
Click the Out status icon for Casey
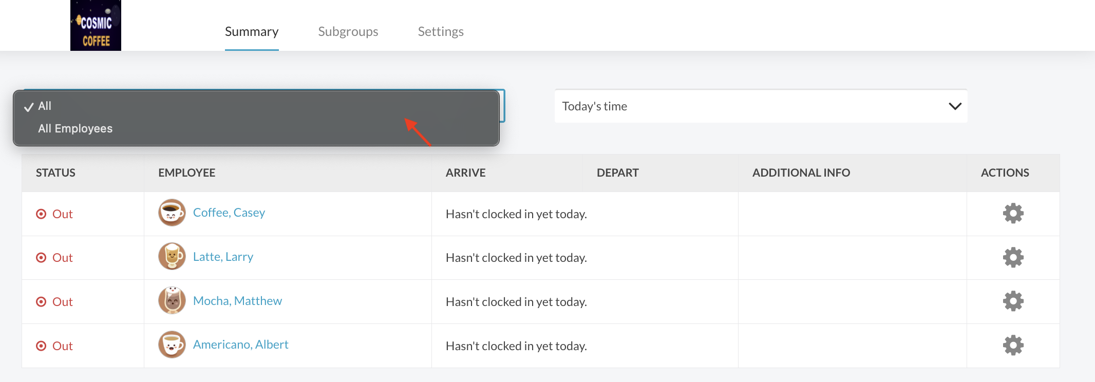click(41, 214)
